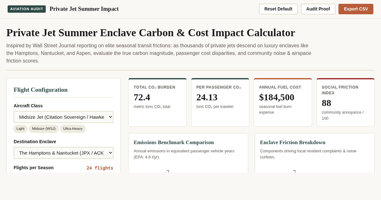Click the main calculator page heading

151,33
